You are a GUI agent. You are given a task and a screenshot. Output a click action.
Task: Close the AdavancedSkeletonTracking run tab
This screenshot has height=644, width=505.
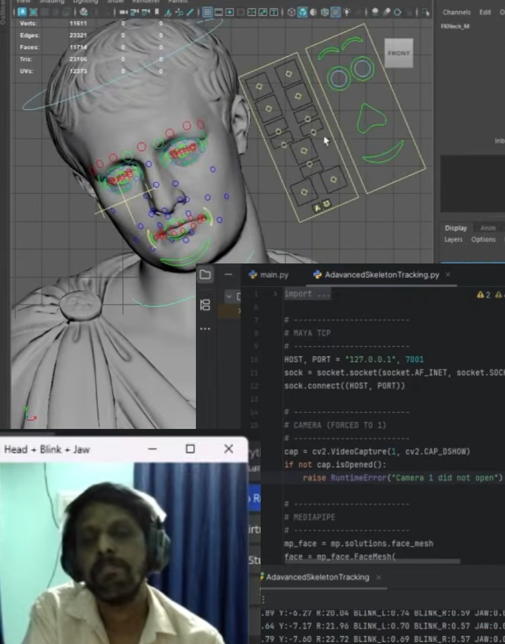pyautogui.click(x=378, y=577)
